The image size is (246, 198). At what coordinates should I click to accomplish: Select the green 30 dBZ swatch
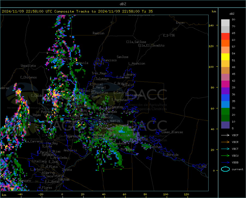click(225, 111)
